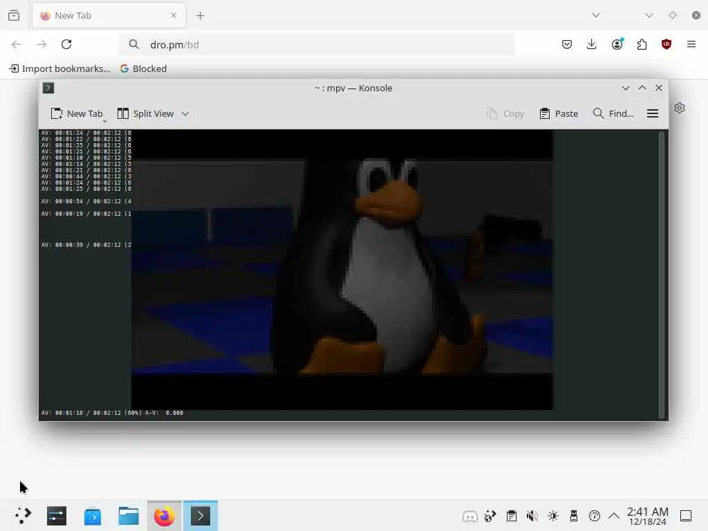Click Paste in Konsole toolbar
Image resolution: width=708 pixels, height=531 pixels.
(559, 114)
